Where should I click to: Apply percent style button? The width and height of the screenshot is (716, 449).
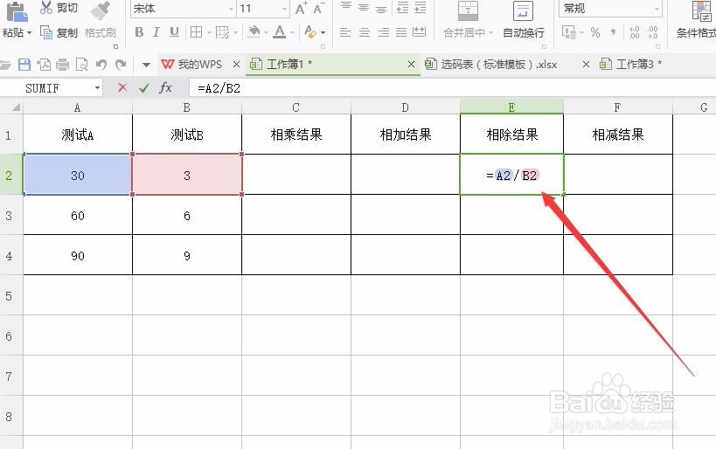(x=595, y=32)
